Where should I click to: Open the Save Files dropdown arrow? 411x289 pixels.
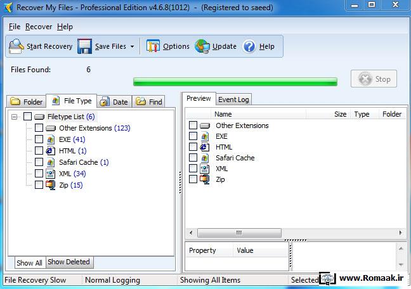click(x=133, y=47)
